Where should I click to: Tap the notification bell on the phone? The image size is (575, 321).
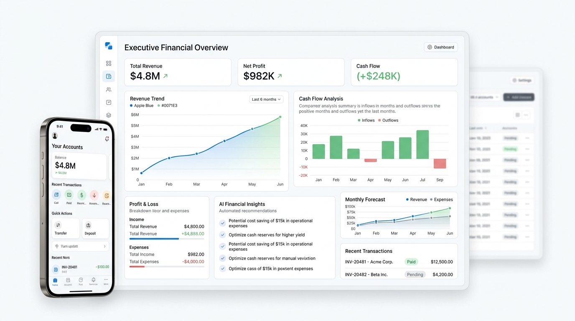(x=107, y=139)
